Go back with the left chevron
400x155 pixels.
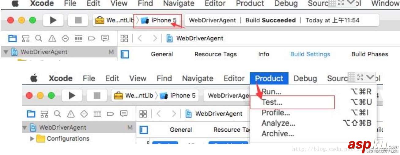coord(140,38)
